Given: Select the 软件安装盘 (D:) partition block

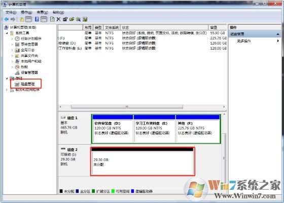Looking at the screenshot, I should click(x=113, y=129).
